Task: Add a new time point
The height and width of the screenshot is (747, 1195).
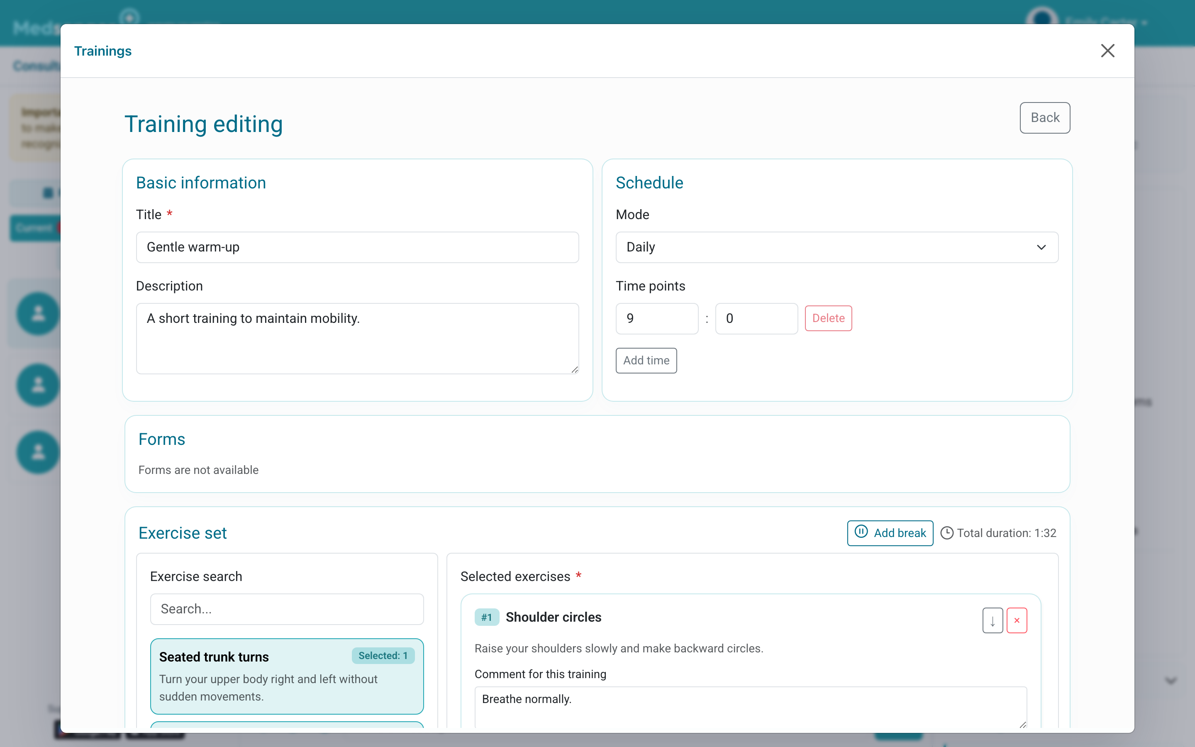Action: [646, 361]
